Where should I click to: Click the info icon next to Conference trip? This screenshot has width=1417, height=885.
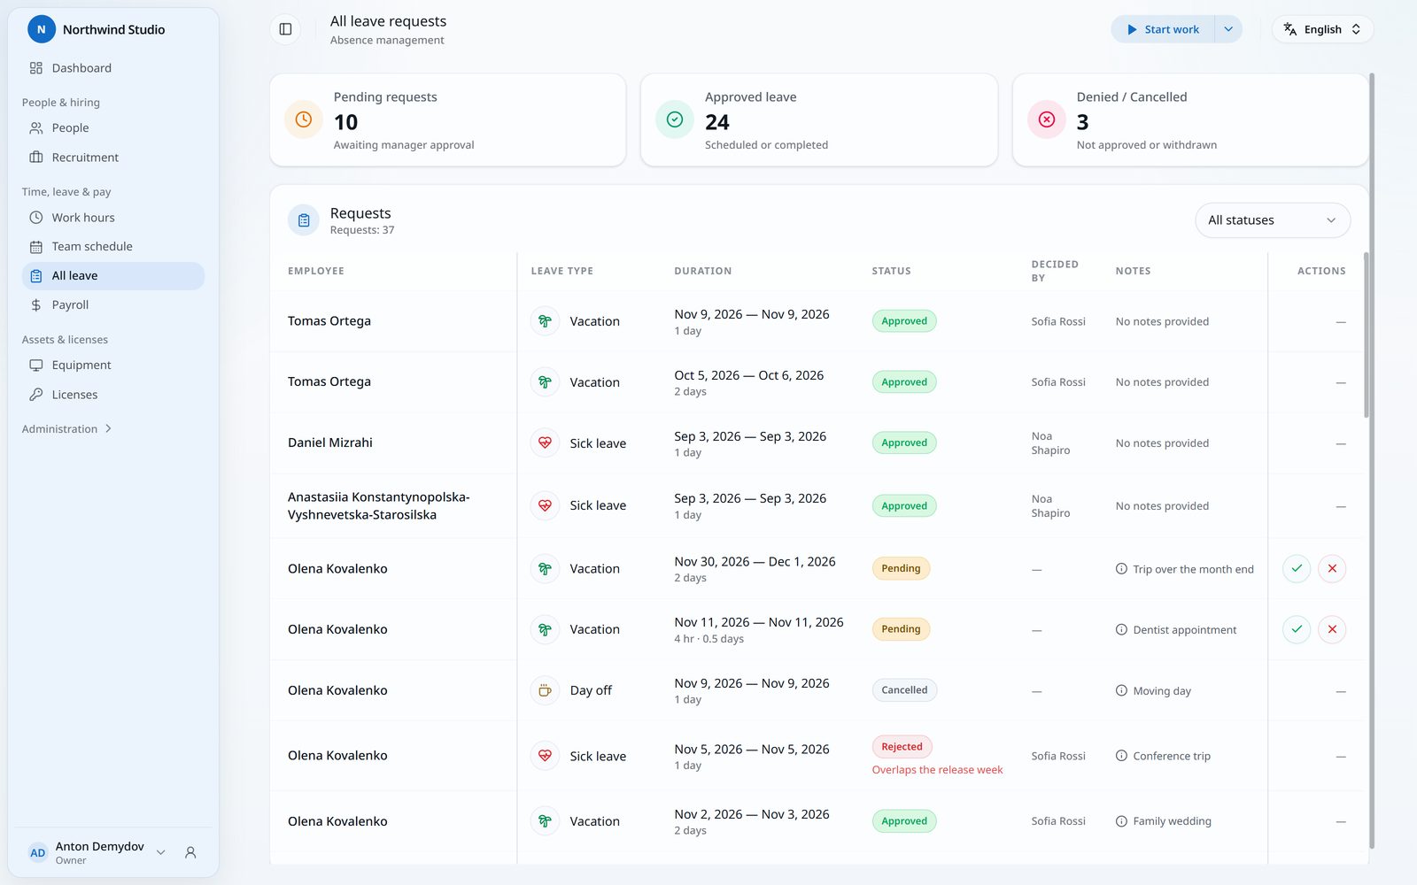[1121, 756]
